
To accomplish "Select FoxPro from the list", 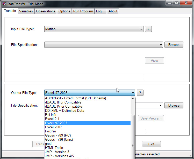I will pos(88,131).
